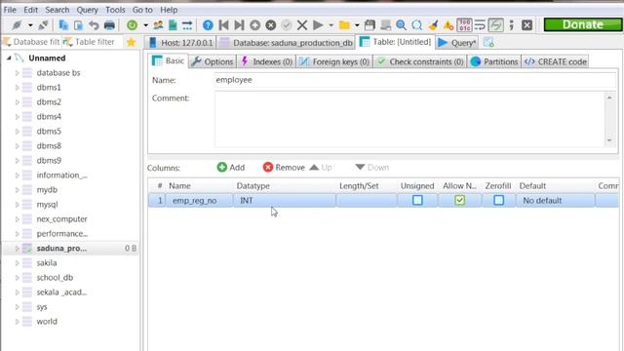Click the Database filter field

click(x=31, y=42)
